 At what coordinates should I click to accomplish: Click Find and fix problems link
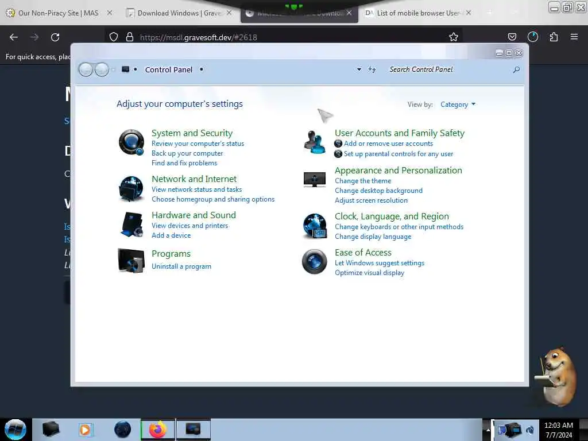(x=184, y=163)
